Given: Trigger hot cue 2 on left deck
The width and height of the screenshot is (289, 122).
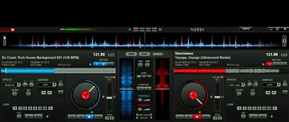Looking at the screenshot, I should [x=103, y=64].
